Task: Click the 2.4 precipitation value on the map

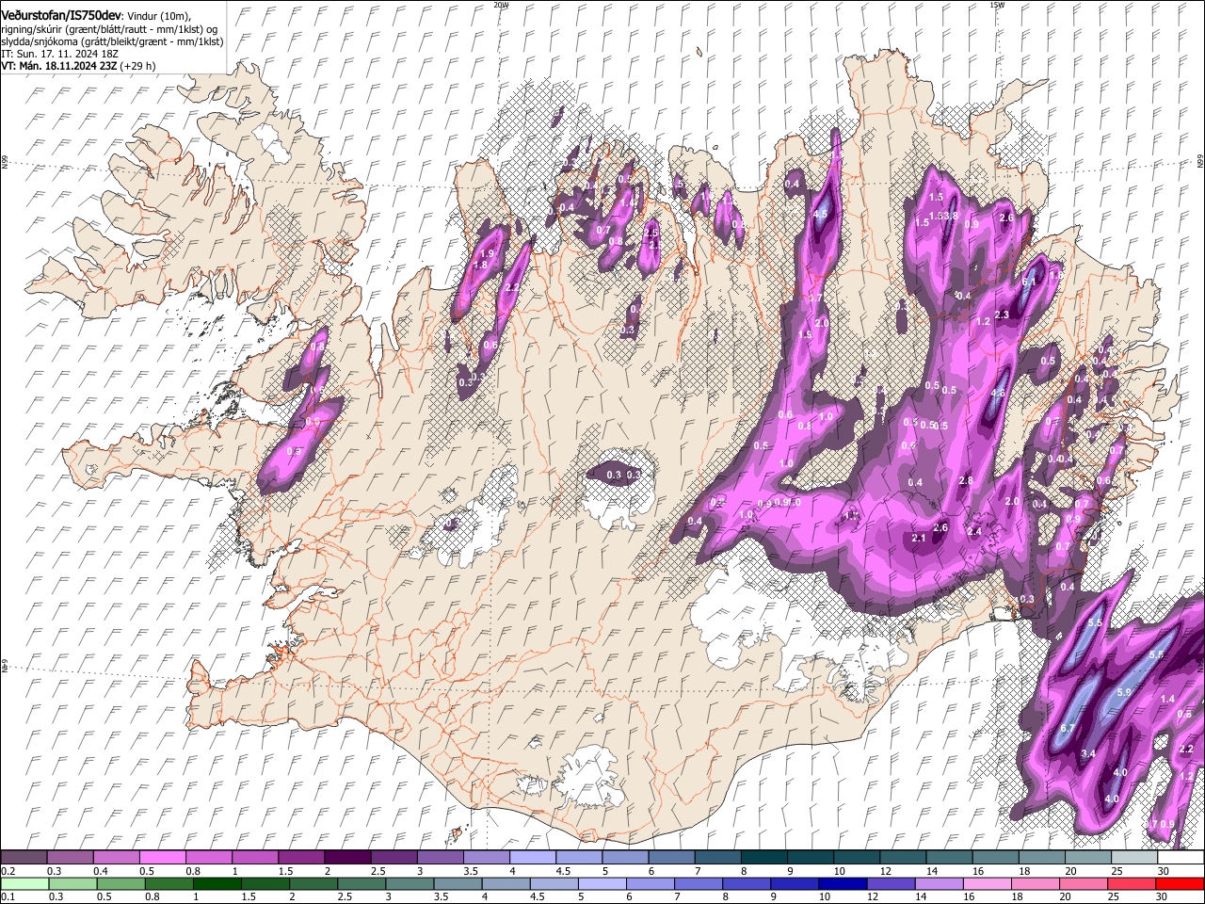Action: point(974,532)
